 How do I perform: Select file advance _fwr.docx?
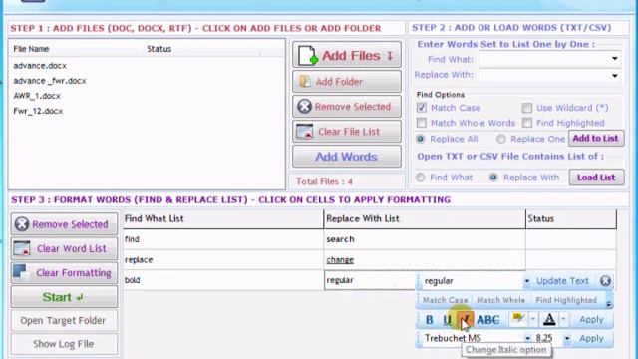[x=50, y=81]
